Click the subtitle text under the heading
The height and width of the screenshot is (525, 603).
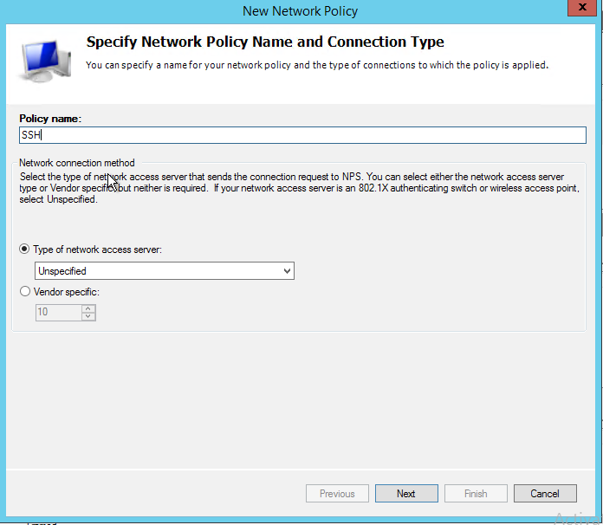pos(316,65)
